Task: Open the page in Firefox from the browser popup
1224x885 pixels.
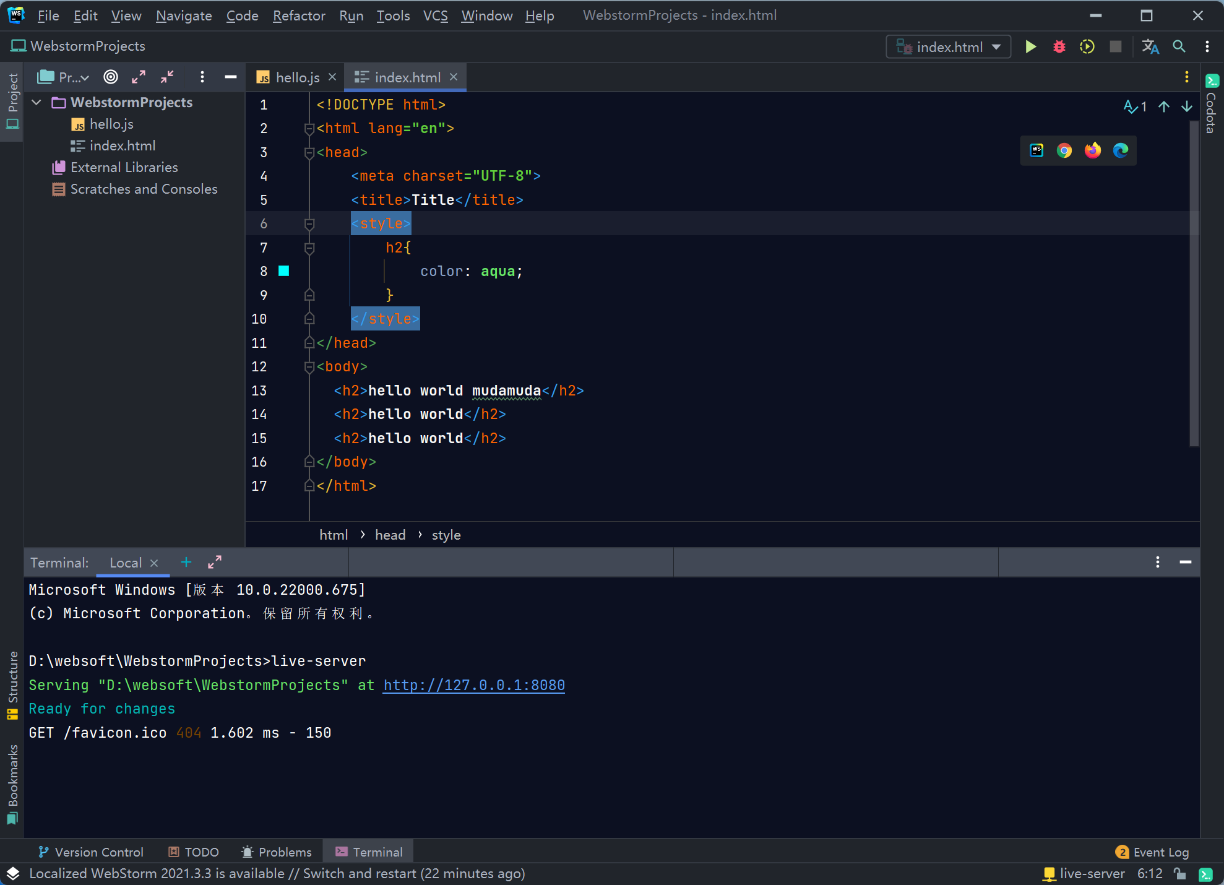Action: pyautogui.click(x=1092, y=150)
